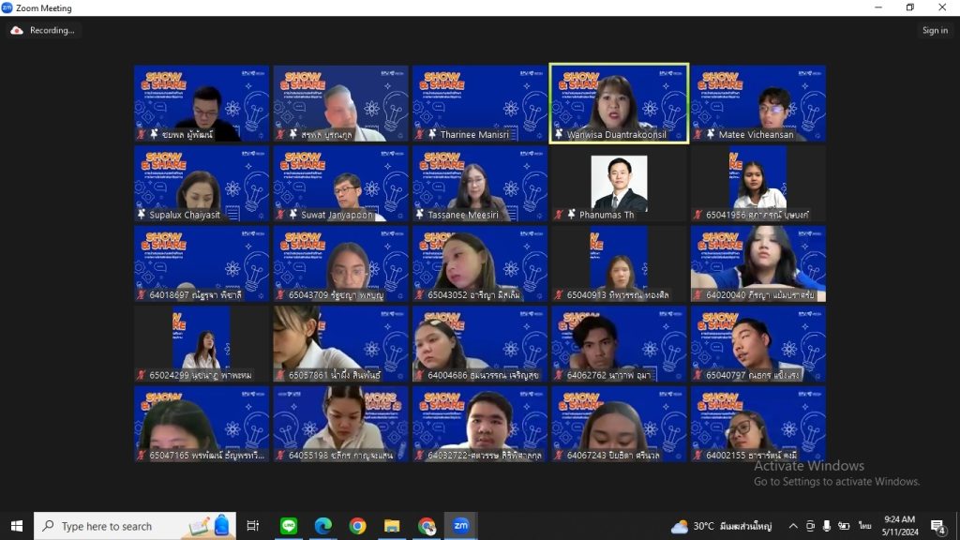Select participant 64062762's video tile

point(619,344)
